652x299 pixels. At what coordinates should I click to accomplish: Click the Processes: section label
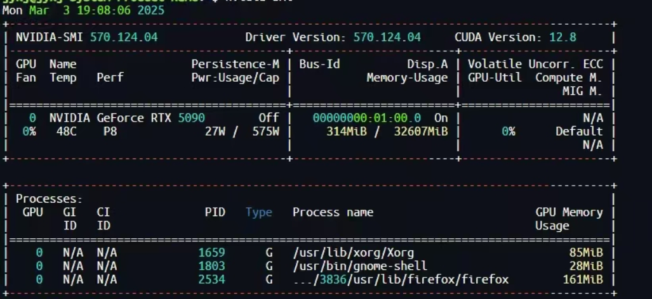tap(50, 199)
